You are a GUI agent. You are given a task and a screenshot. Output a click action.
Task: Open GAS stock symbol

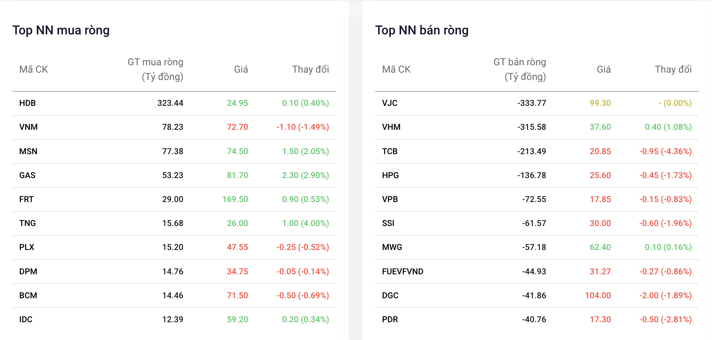[x=27, y=175]
